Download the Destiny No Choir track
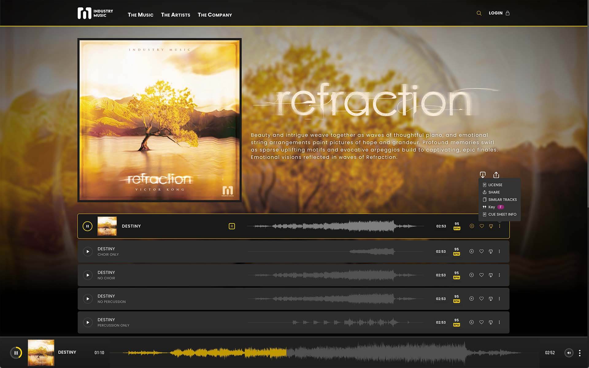Viewport: 589px width, 368px height. (491, 275)
